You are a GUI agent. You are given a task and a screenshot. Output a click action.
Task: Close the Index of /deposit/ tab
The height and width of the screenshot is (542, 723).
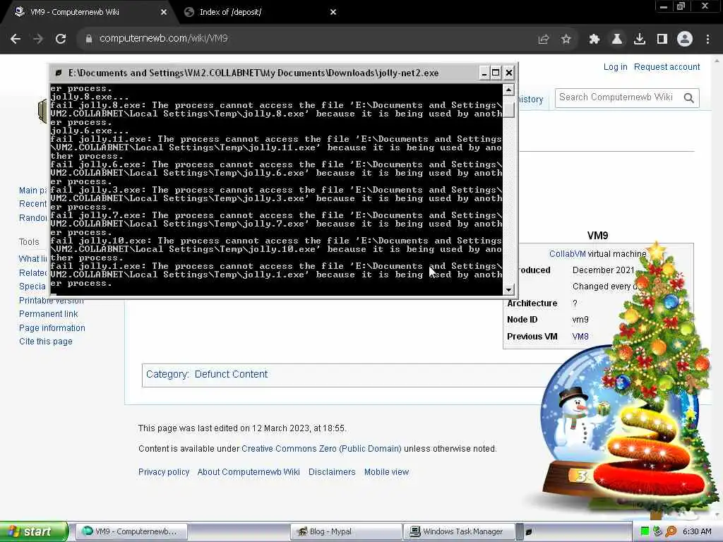[x=333, y=13]
